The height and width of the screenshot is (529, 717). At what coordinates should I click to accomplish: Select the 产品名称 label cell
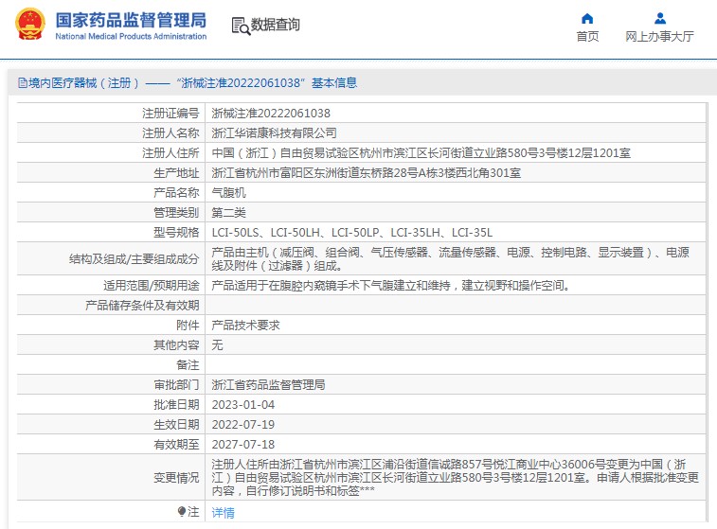(176, 193)
